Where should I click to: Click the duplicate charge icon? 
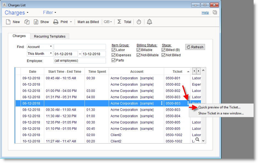pyautogui.click(x=27, y=22)
